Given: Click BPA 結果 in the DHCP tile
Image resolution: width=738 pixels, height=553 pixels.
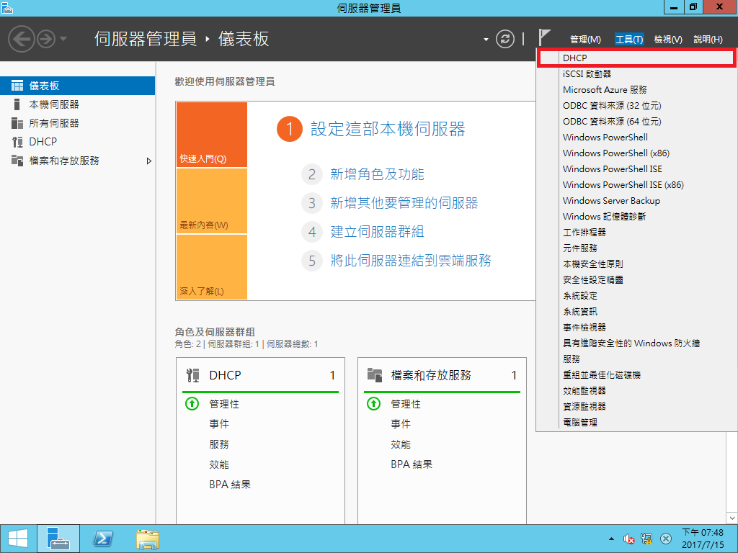Looking at the screenshot, I should [230, 485].
